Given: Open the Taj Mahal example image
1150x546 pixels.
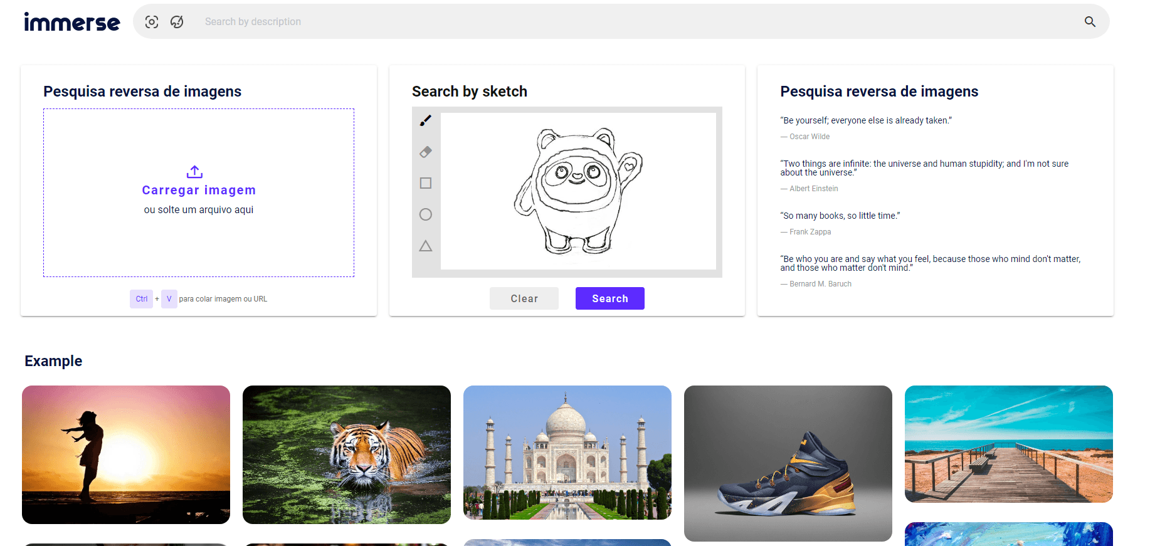Looking at the screenshot, I should click(567, 453).
